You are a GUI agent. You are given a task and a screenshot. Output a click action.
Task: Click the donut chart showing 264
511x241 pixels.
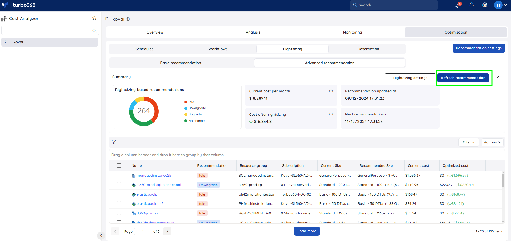[144, 111]
